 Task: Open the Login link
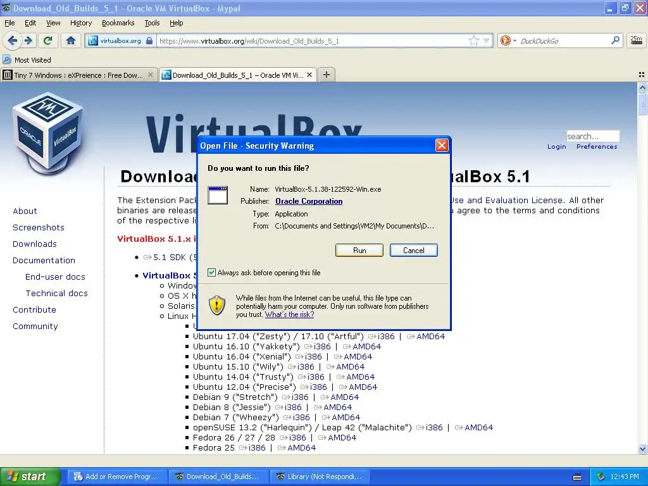coord(556,146)
